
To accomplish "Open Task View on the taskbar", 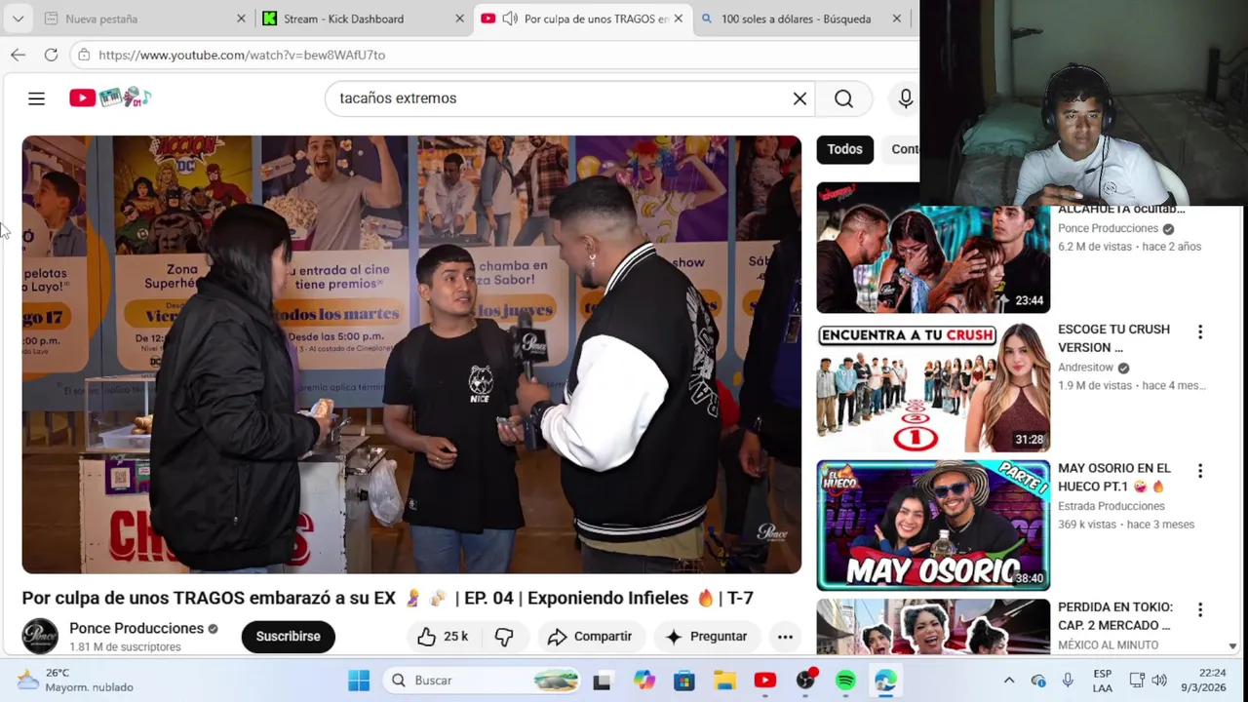I will (602, 681).
